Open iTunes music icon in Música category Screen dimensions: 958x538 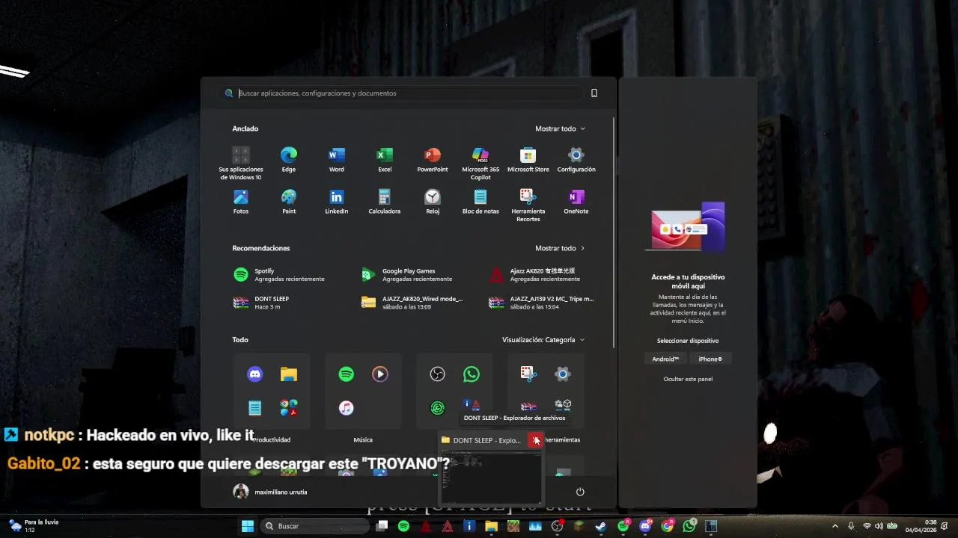tap(346, 408)
